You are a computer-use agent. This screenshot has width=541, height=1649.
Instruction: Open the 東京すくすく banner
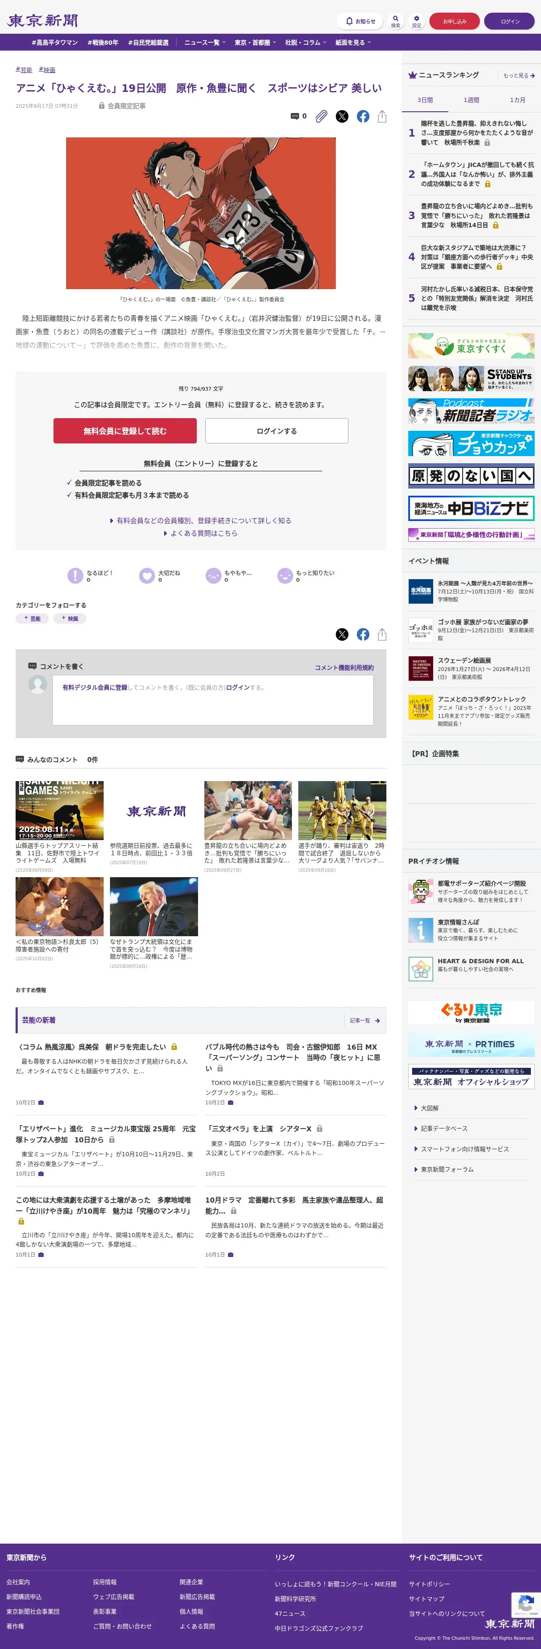pyautogui.click(x=471, y=346)
